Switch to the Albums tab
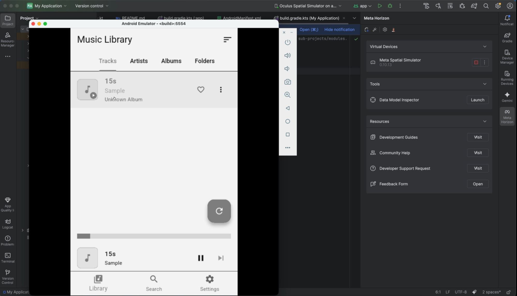 click(171, 61)
